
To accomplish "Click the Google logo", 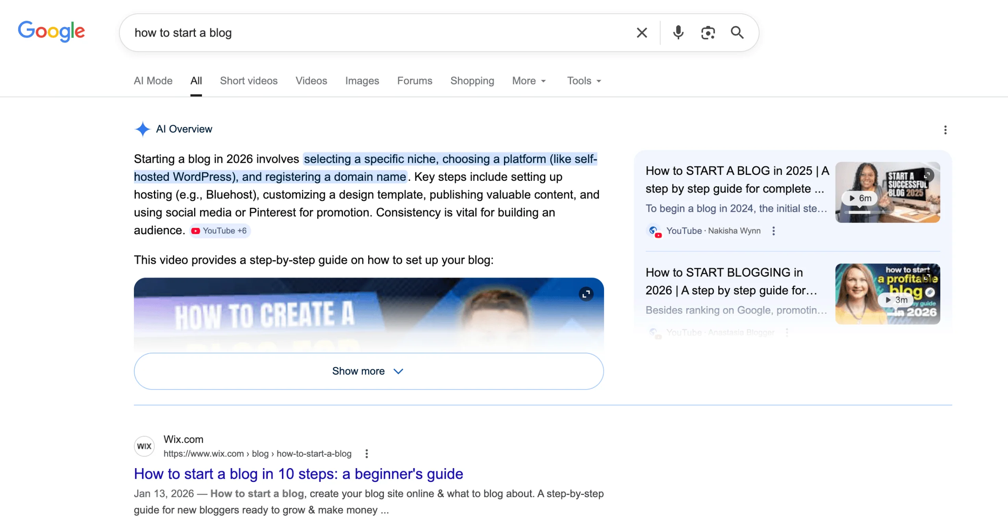I will pos(51,31).
